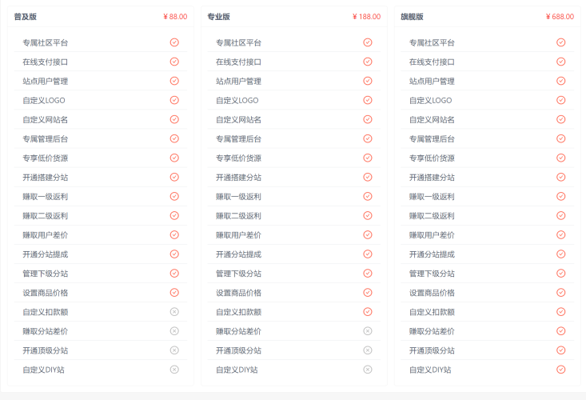Click the X icon for 开通顶级分站 in 专业版

[x=368, y=350]
